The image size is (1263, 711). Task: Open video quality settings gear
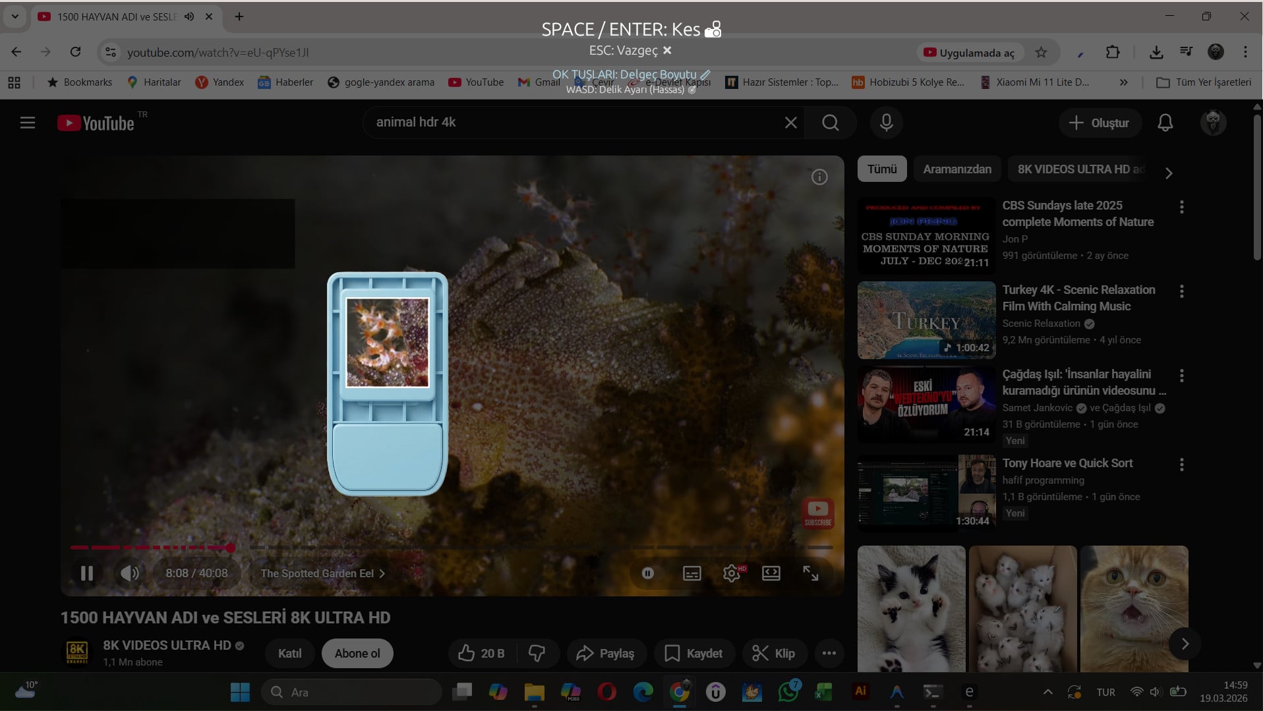pyautogui.click(x=731, y=573)
